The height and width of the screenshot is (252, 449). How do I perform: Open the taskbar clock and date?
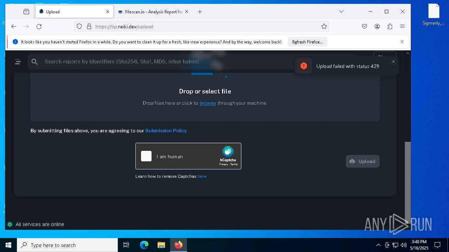pyautogui.click(x=419, y=245)
